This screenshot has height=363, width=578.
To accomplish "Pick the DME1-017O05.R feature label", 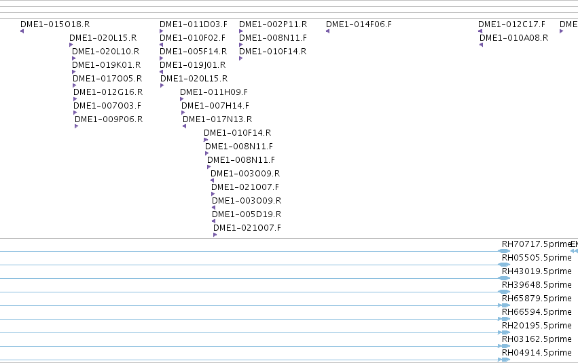I will pos(107,79).
